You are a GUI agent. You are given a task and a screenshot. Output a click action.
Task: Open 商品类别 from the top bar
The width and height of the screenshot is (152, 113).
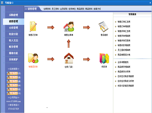pos(80,9)
